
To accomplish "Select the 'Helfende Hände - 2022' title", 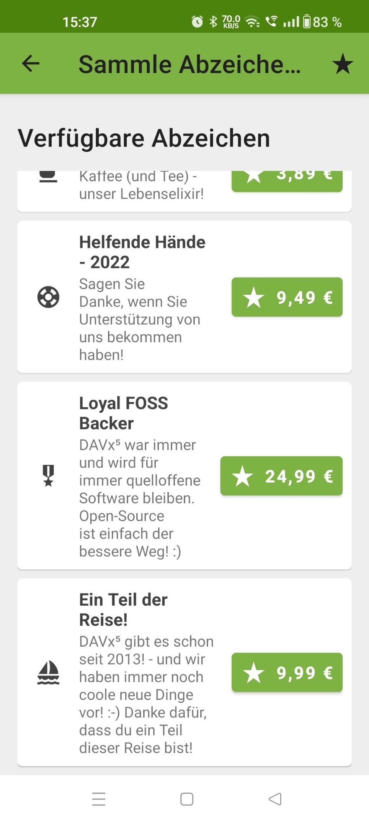I will 142,252.
